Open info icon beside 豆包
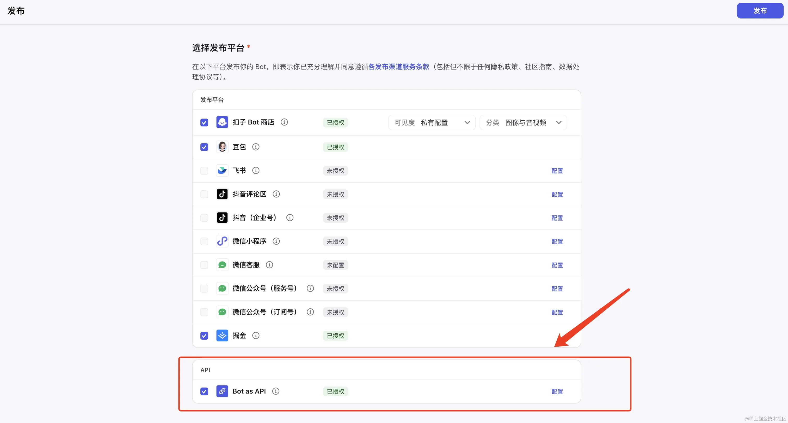Screen dimensions: 788x423 pos(256,147)
